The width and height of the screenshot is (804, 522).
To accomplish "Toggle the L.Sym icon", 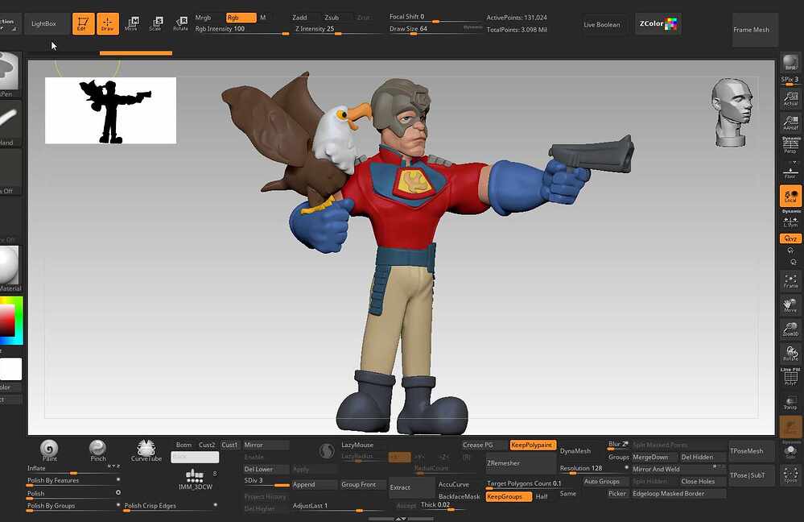I will 790,222.
